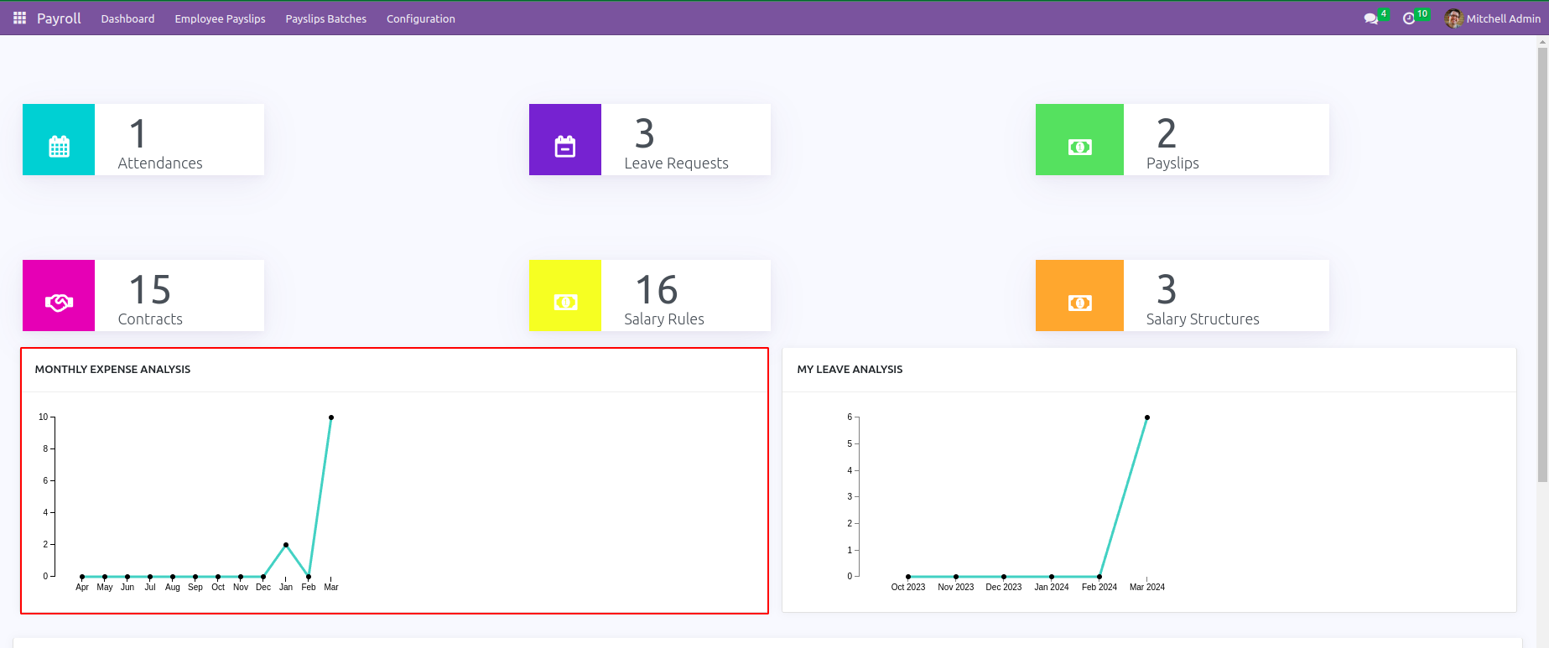Click the Salary Structures count number 3
This screenshot has width=1549, height=648.
coord(1167,290)
